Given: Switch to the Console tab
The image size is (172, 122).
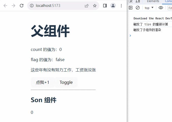Looking at the screenshot, I should click(x=168, y=1).
